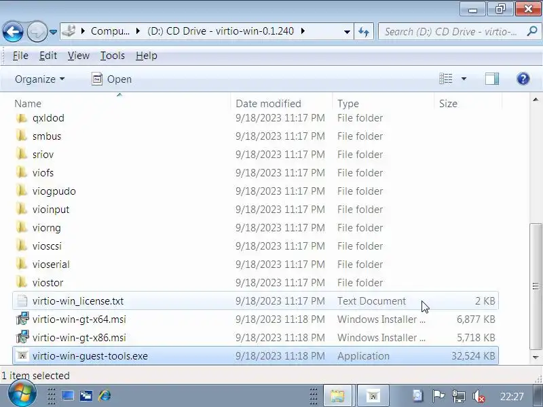Click the 6,877 KB size cell

(x=476, y=319)
